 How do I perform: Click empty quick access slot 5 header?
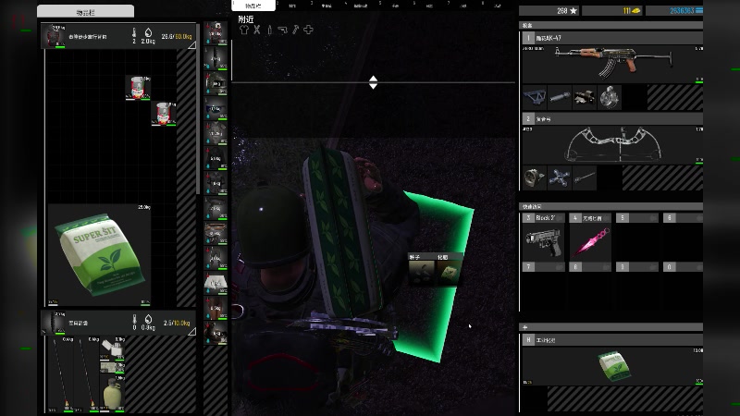click(637, 218)
